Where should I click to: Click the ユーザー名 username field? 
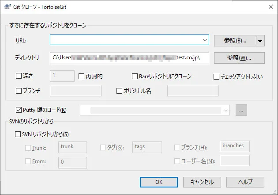235,161
